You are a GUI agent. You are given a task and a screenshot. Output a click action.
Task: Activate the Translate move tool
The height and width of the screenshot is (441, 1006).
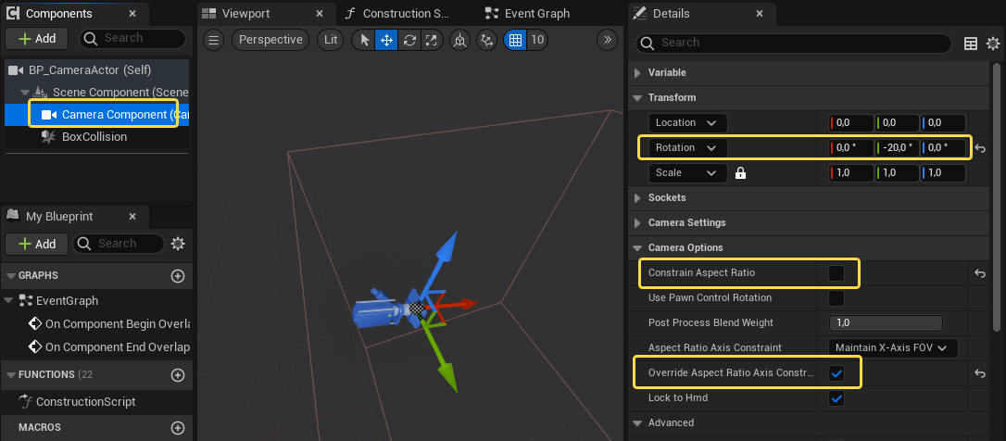point(387,40)
